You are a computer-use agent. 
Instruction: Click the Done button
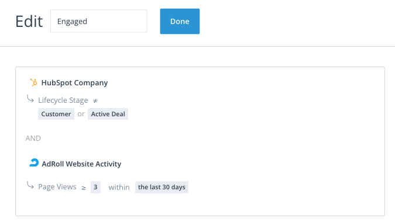(180, 22)
